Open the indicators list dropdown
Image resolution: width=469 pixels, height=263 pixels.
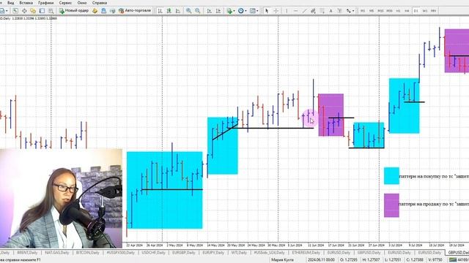click(x=231, y=11)
